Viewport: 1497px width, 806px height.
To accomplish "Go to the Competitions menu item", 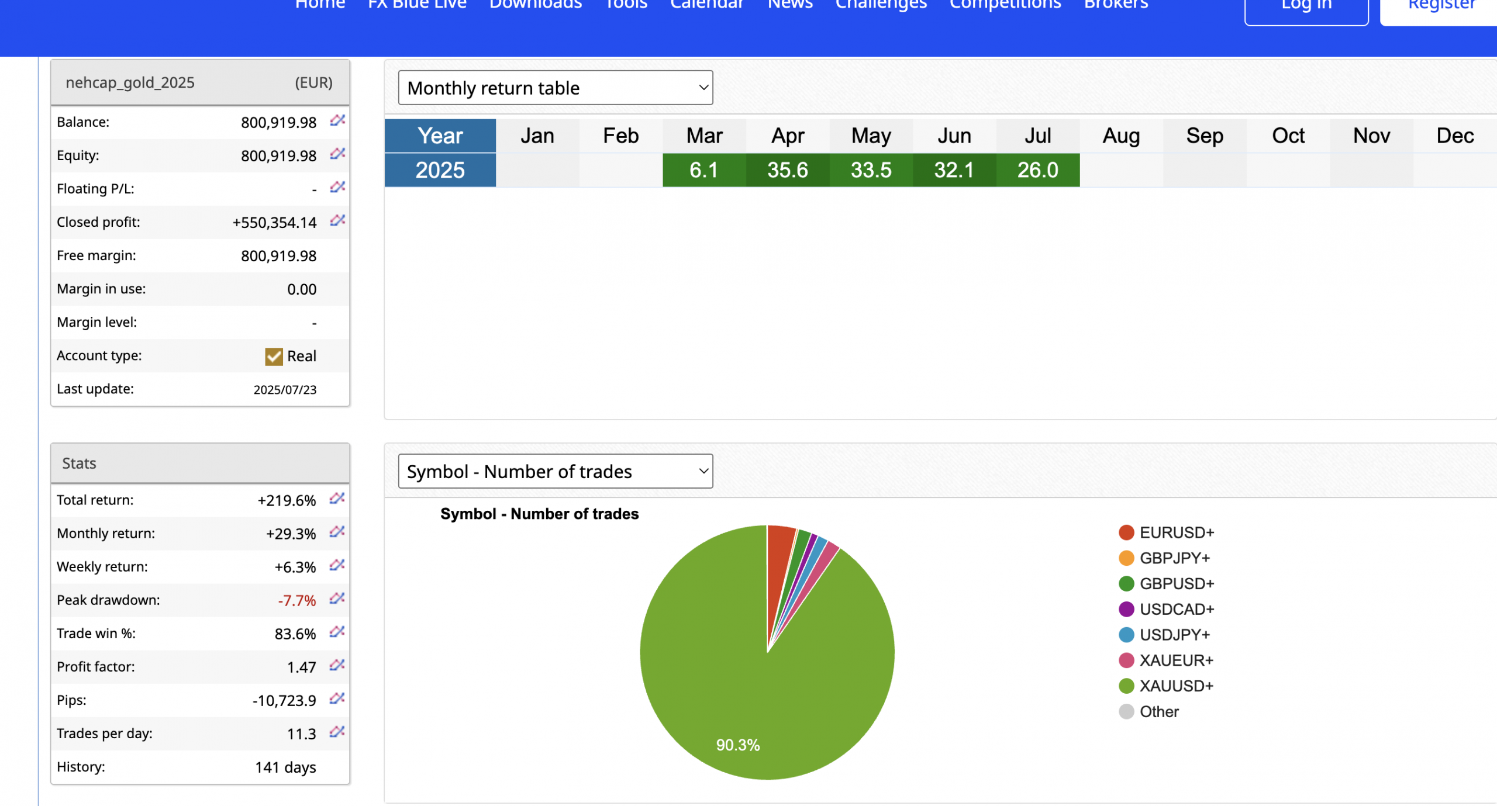I will pyautogui.click(x=1005, y=5).
